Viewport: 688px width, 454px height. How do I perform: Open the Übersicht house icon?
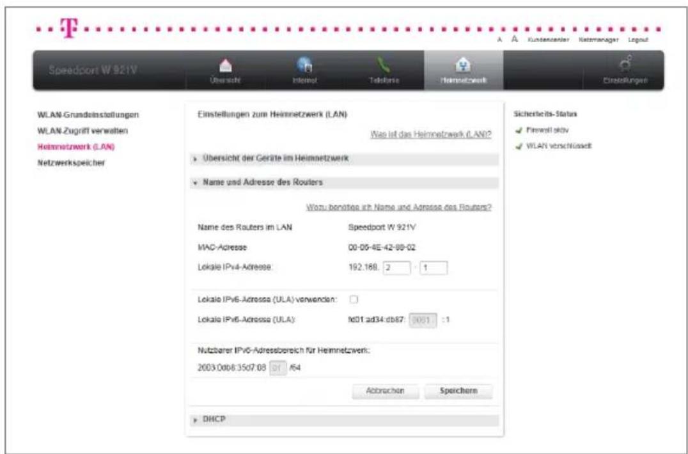click(226, 65)
